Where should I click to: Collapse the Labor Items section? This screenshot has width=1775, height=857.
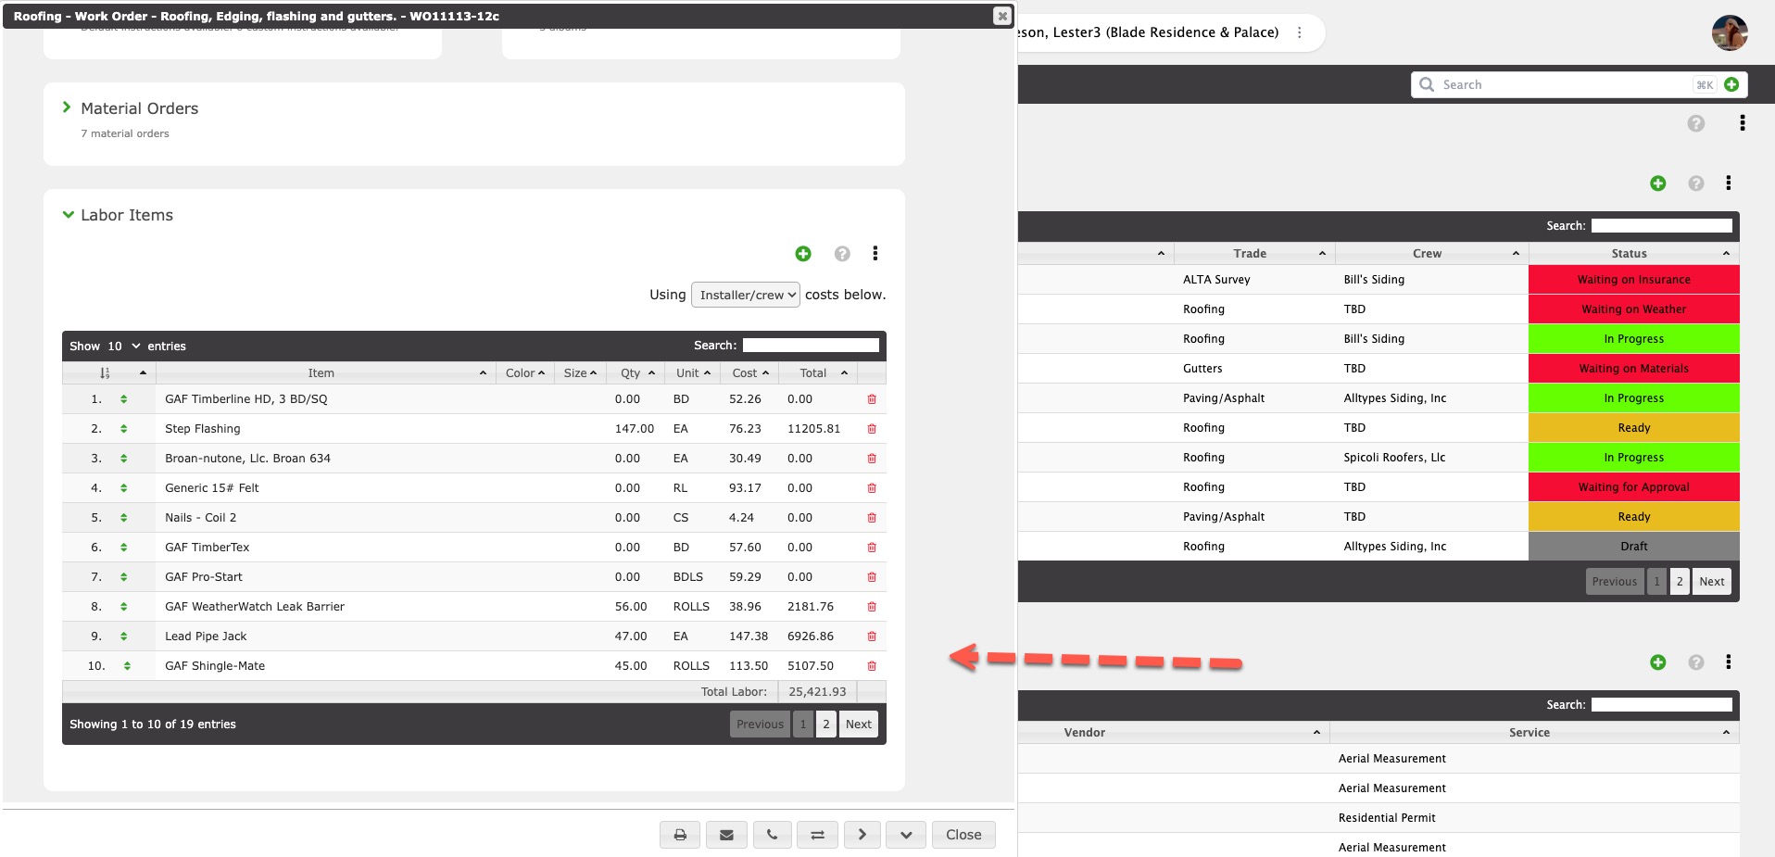tap(68, 215)
